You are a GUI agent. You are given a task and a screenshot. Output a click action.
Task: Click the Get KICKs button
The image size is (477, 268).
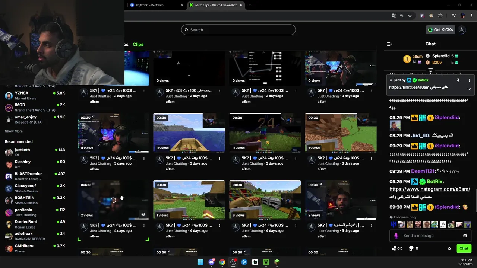440,30
